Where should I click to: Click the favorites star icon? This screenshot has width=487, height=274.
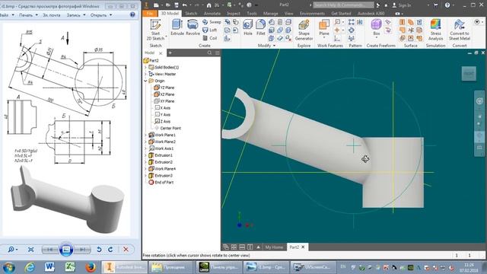tap(386, 5)
